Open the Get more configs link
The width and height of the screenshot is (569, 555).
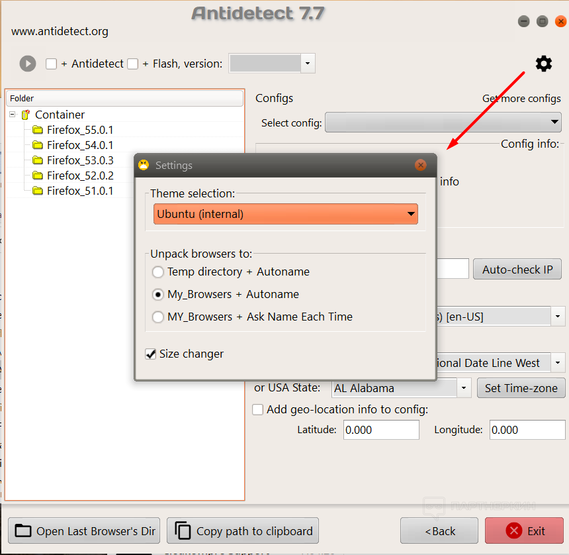coord(521,99)
